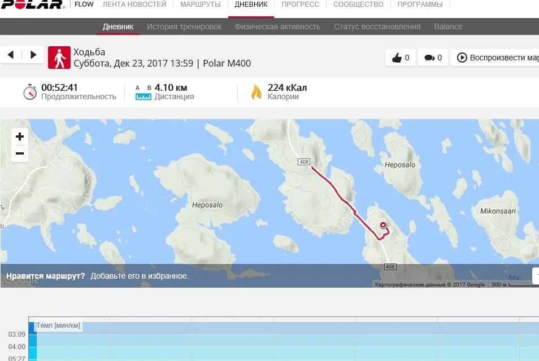The width and height of the screenshot is (539, 361).
Task: Go to next training with right arrow
Action: pyautogui.click(x=33, y=55)
